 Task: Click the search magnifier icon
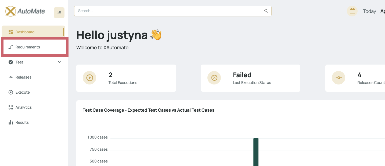click(x=266, y=11)
